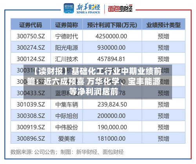This screenshot has height=164, width=196.
Task: Click the code cell 300274.SZ
Action: click(x=31, y=47)
